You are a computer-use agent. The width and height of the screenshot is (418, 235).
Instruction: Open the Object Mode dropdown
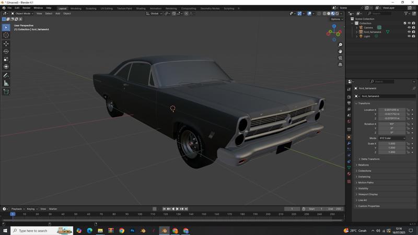click(x=22, y=14)
